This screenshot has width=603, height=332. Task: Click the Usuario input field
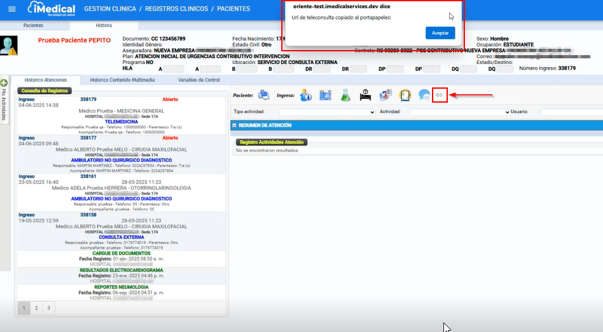click(x=570, y=112)
